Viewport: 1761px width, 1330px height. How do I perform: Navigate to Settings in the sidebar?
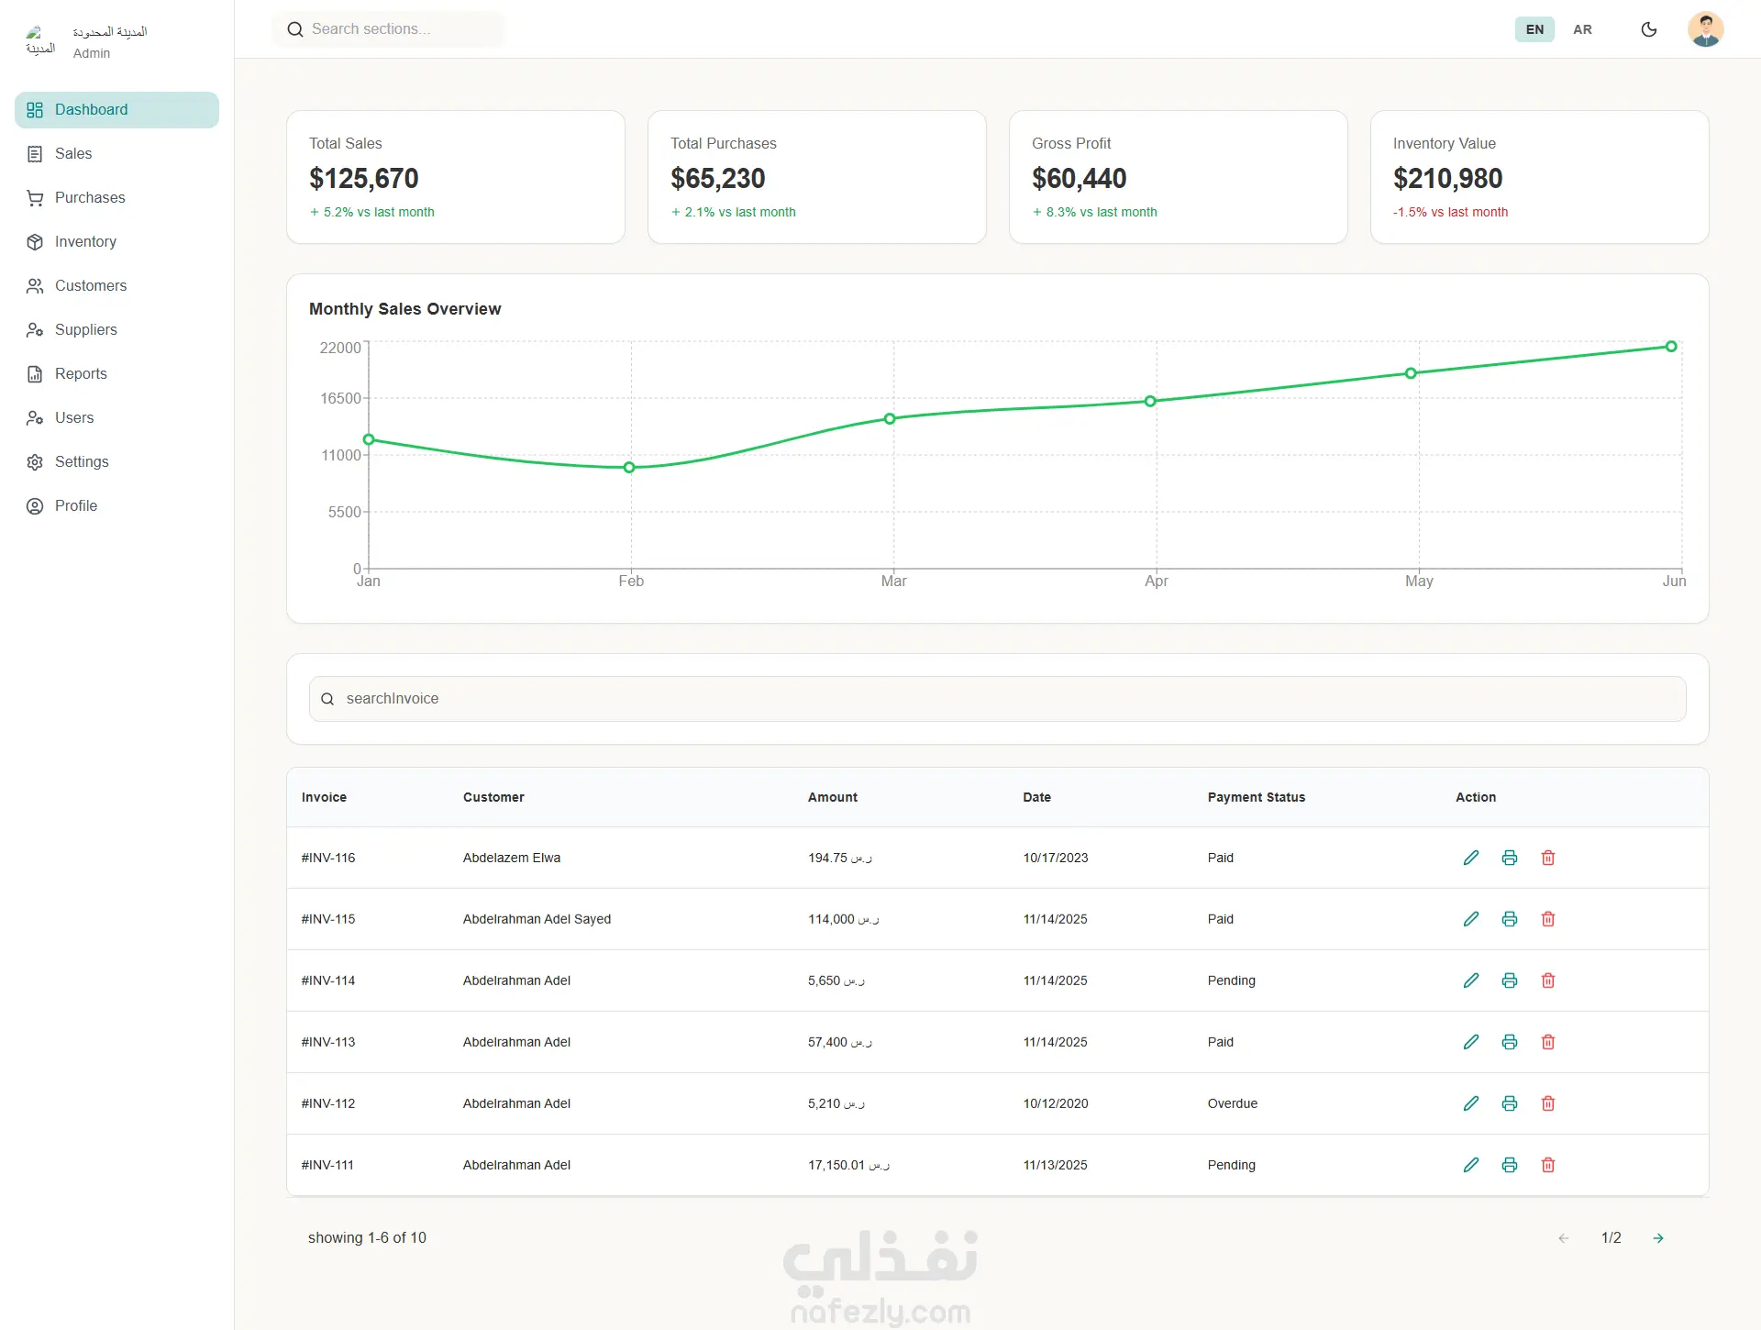point(82,461)
